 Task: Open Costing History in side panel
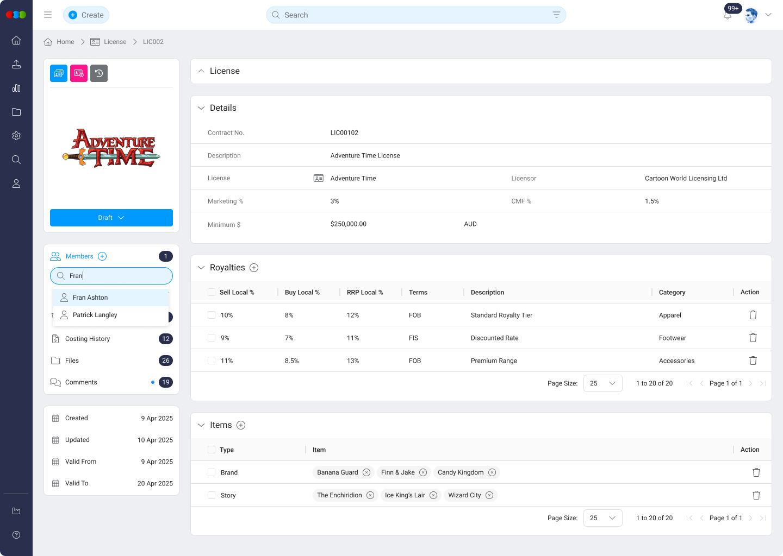click(x=88, y=339)
